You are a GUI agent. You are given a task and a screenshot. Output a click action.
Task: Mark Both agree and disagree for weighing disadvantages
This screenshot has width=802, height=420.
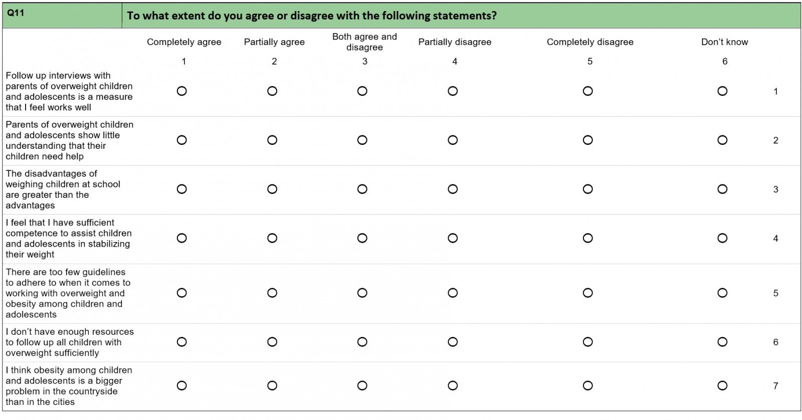362,189
